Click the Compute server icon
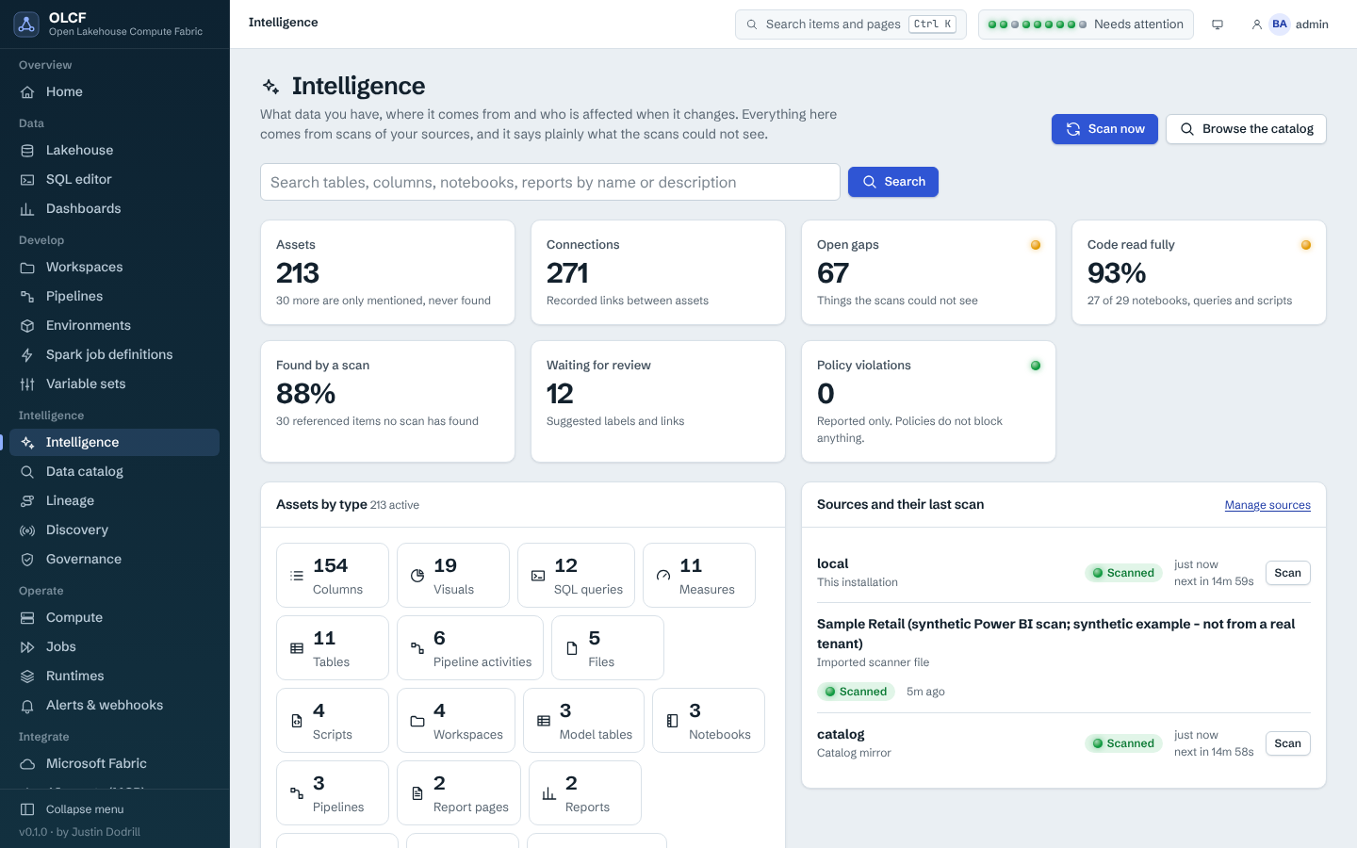The image size is (1357, 848). pyautogui.click(x=27, y=617)
